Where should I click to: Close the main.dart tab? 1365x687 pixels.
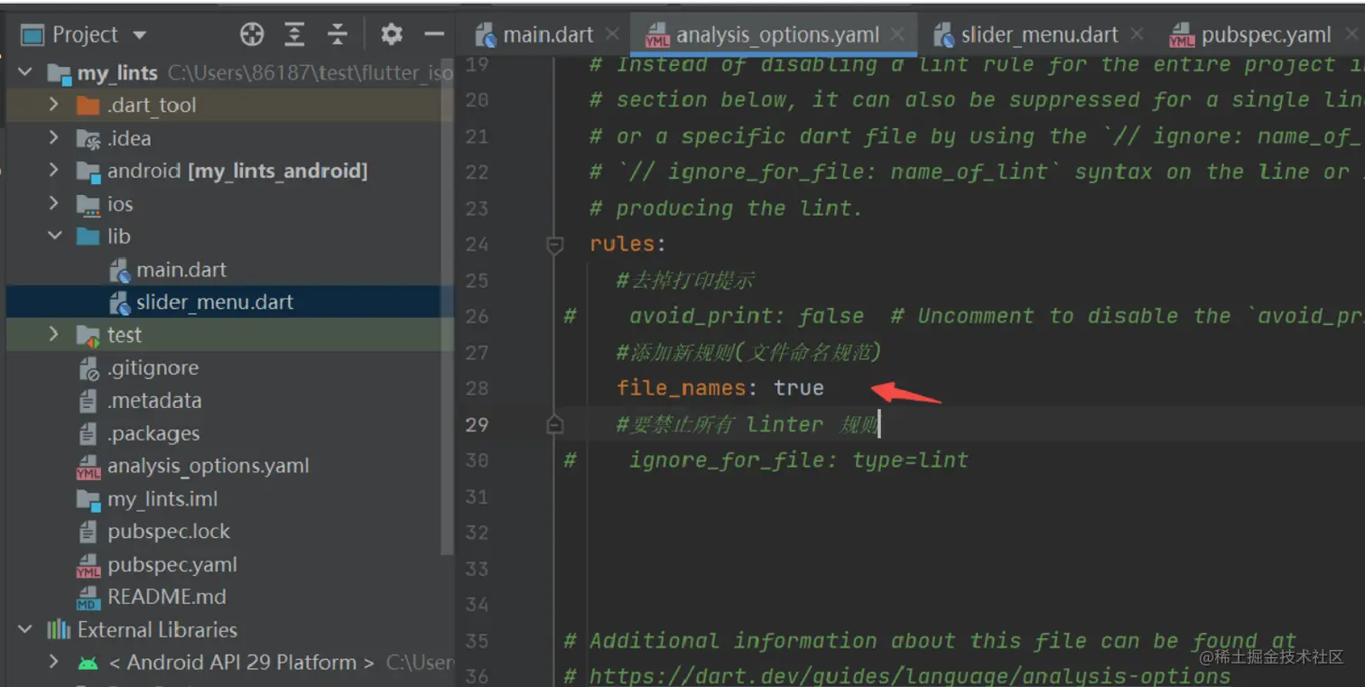(x=612, y=34)
